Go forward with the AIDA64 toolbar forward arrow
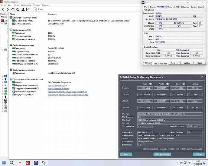 pos(7,9)
